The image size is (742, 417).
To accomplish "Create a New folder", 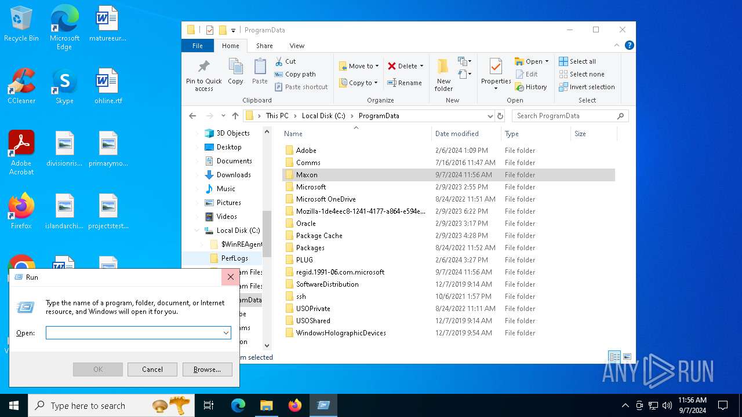I will coord(443,75).
